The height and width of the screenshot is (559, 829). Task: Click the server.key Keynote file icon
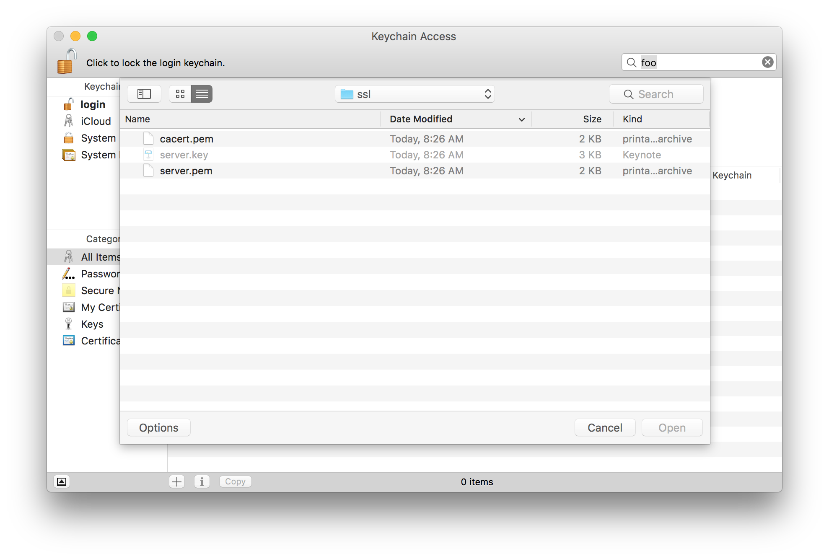click(x=148, y=155)
